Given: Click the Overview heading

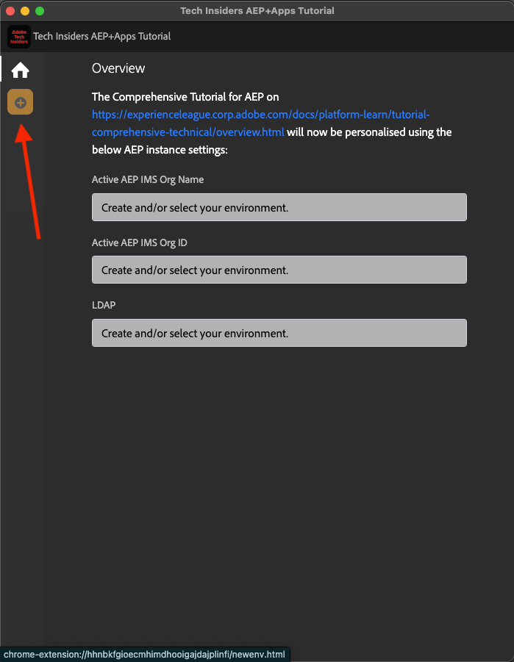Looking at the screenshot, I should point(118,68).
